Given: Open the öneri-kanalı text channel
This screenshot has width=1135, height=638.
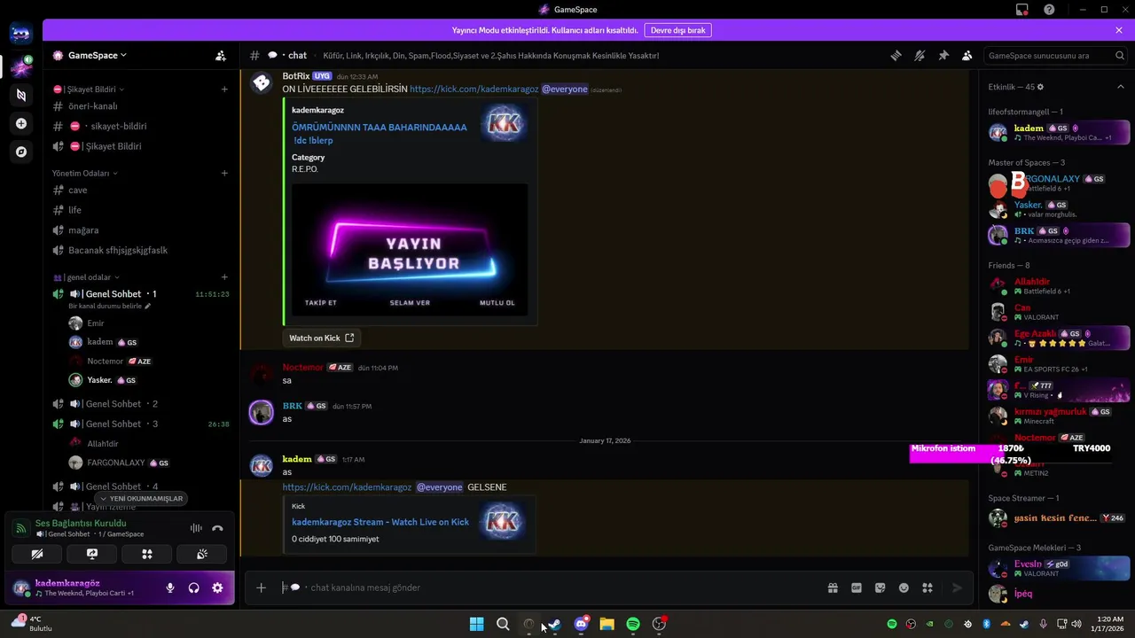Looking at the screenshot, I should [142, 106].
